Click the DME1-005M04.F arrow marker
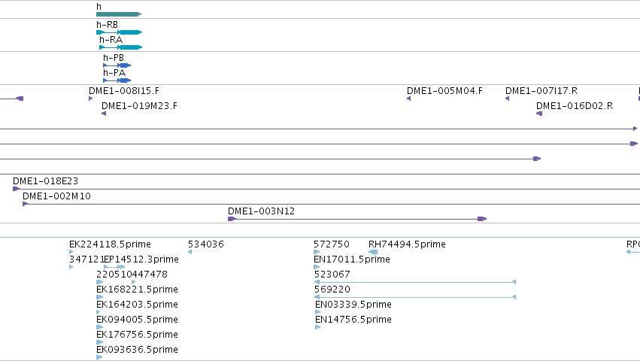The width and height of the screenshot is (640, 361). [408, 99]
